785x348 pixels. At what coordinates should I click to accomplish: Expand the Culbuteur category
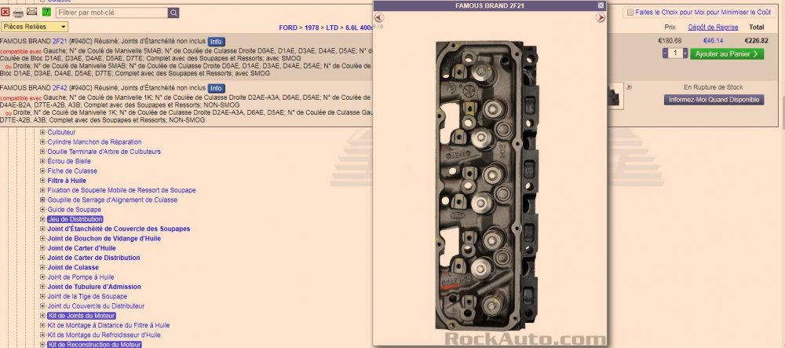(x=42, y=132)
